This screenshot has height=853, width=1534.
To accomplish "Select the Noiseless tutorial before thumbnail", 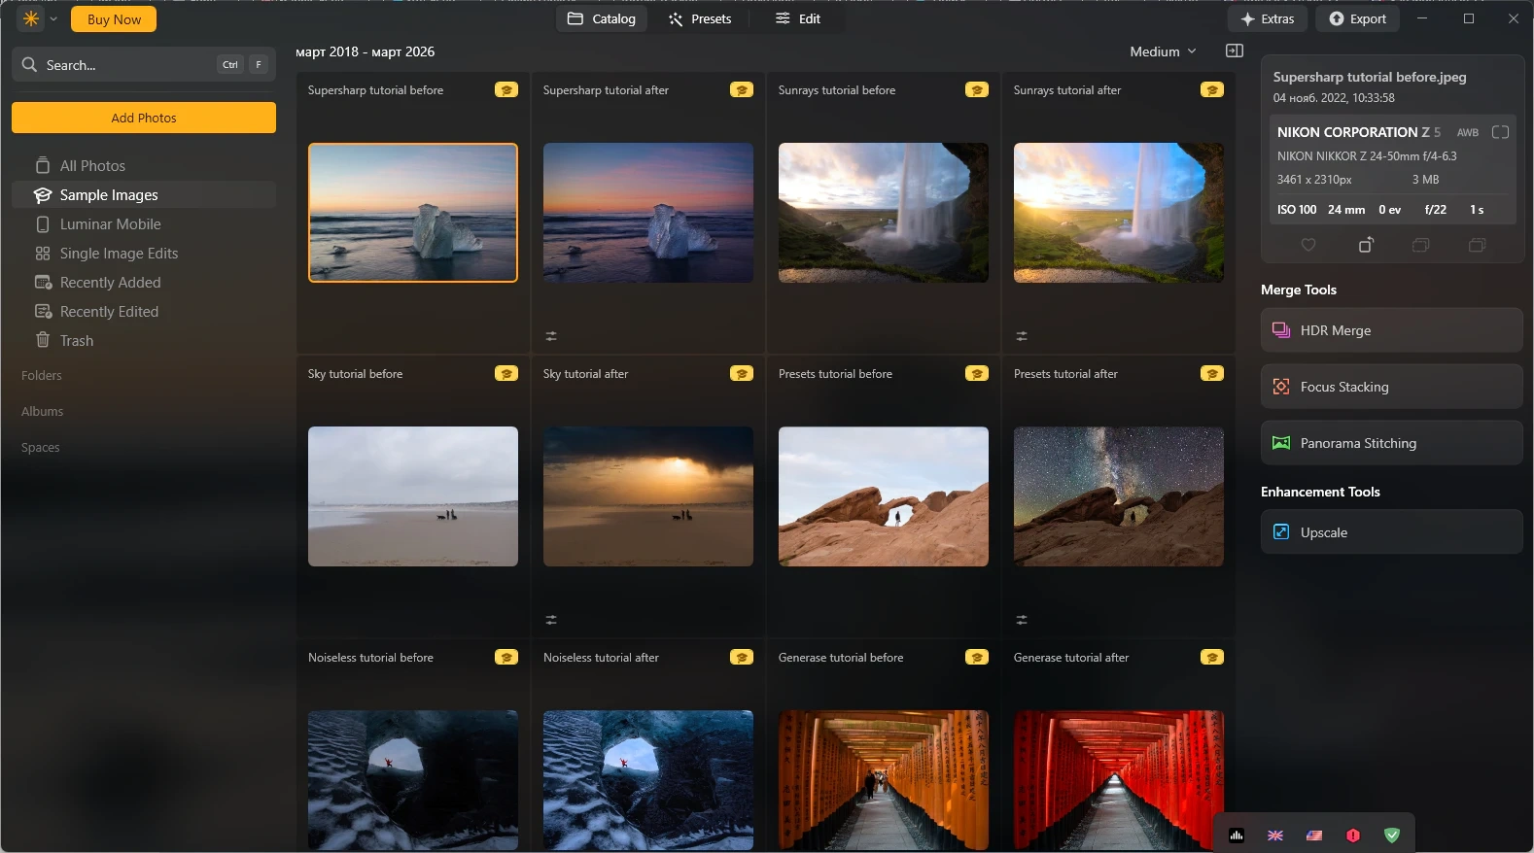I will [x=413, y=780].
